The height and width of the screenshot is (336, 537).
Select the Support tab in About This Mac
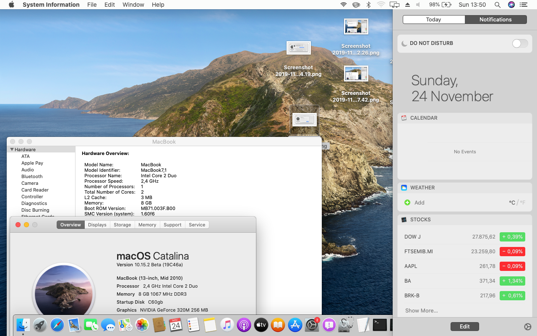pyautogui.click(x=172, y=225)
